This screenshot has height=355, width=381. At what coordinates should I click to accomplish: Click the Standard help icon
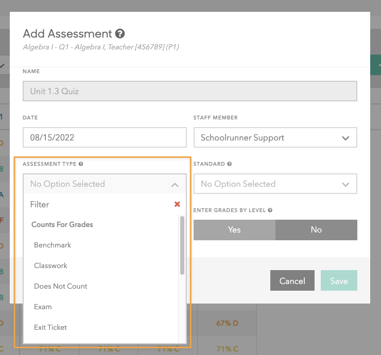(229, 164)
